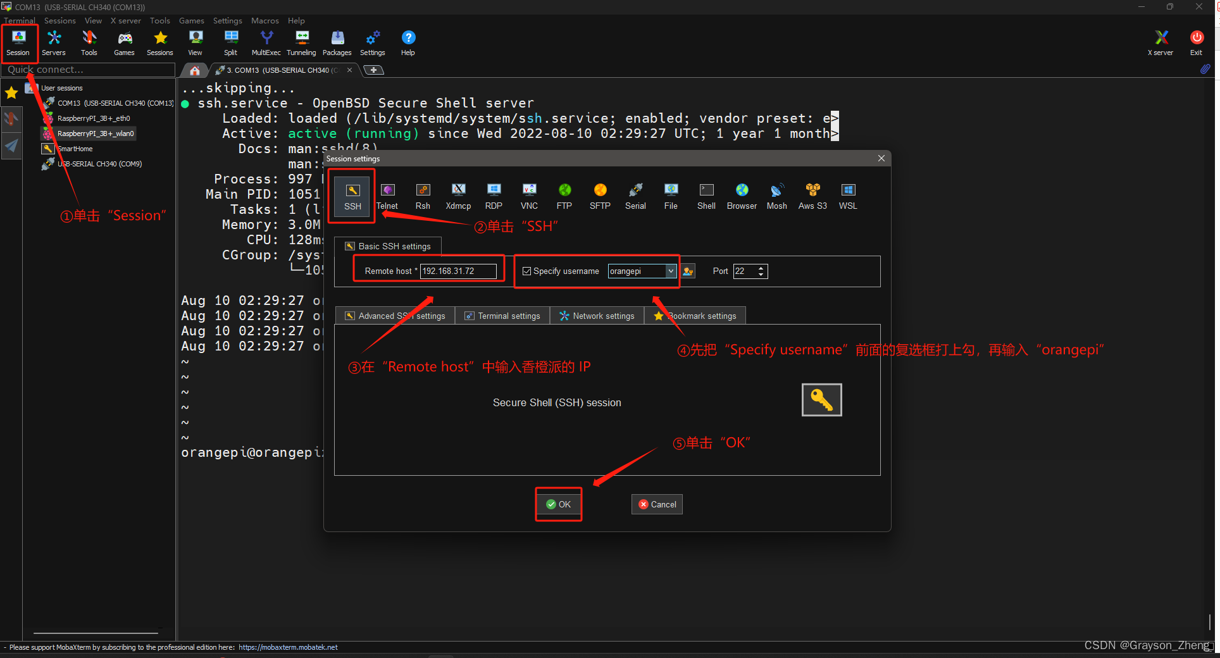
Task: Add a new terminal tab
Action: tap(374, 70)
